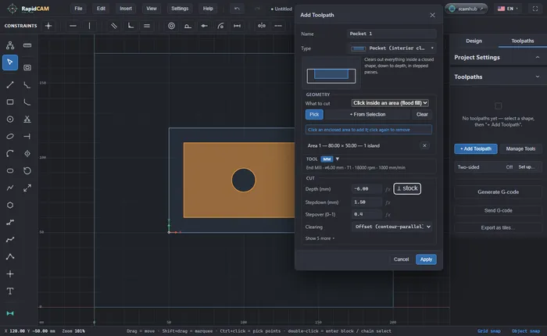Click the Depth (mm) input field
This screenshot has height=336, width=547.
tap(366, 189)
